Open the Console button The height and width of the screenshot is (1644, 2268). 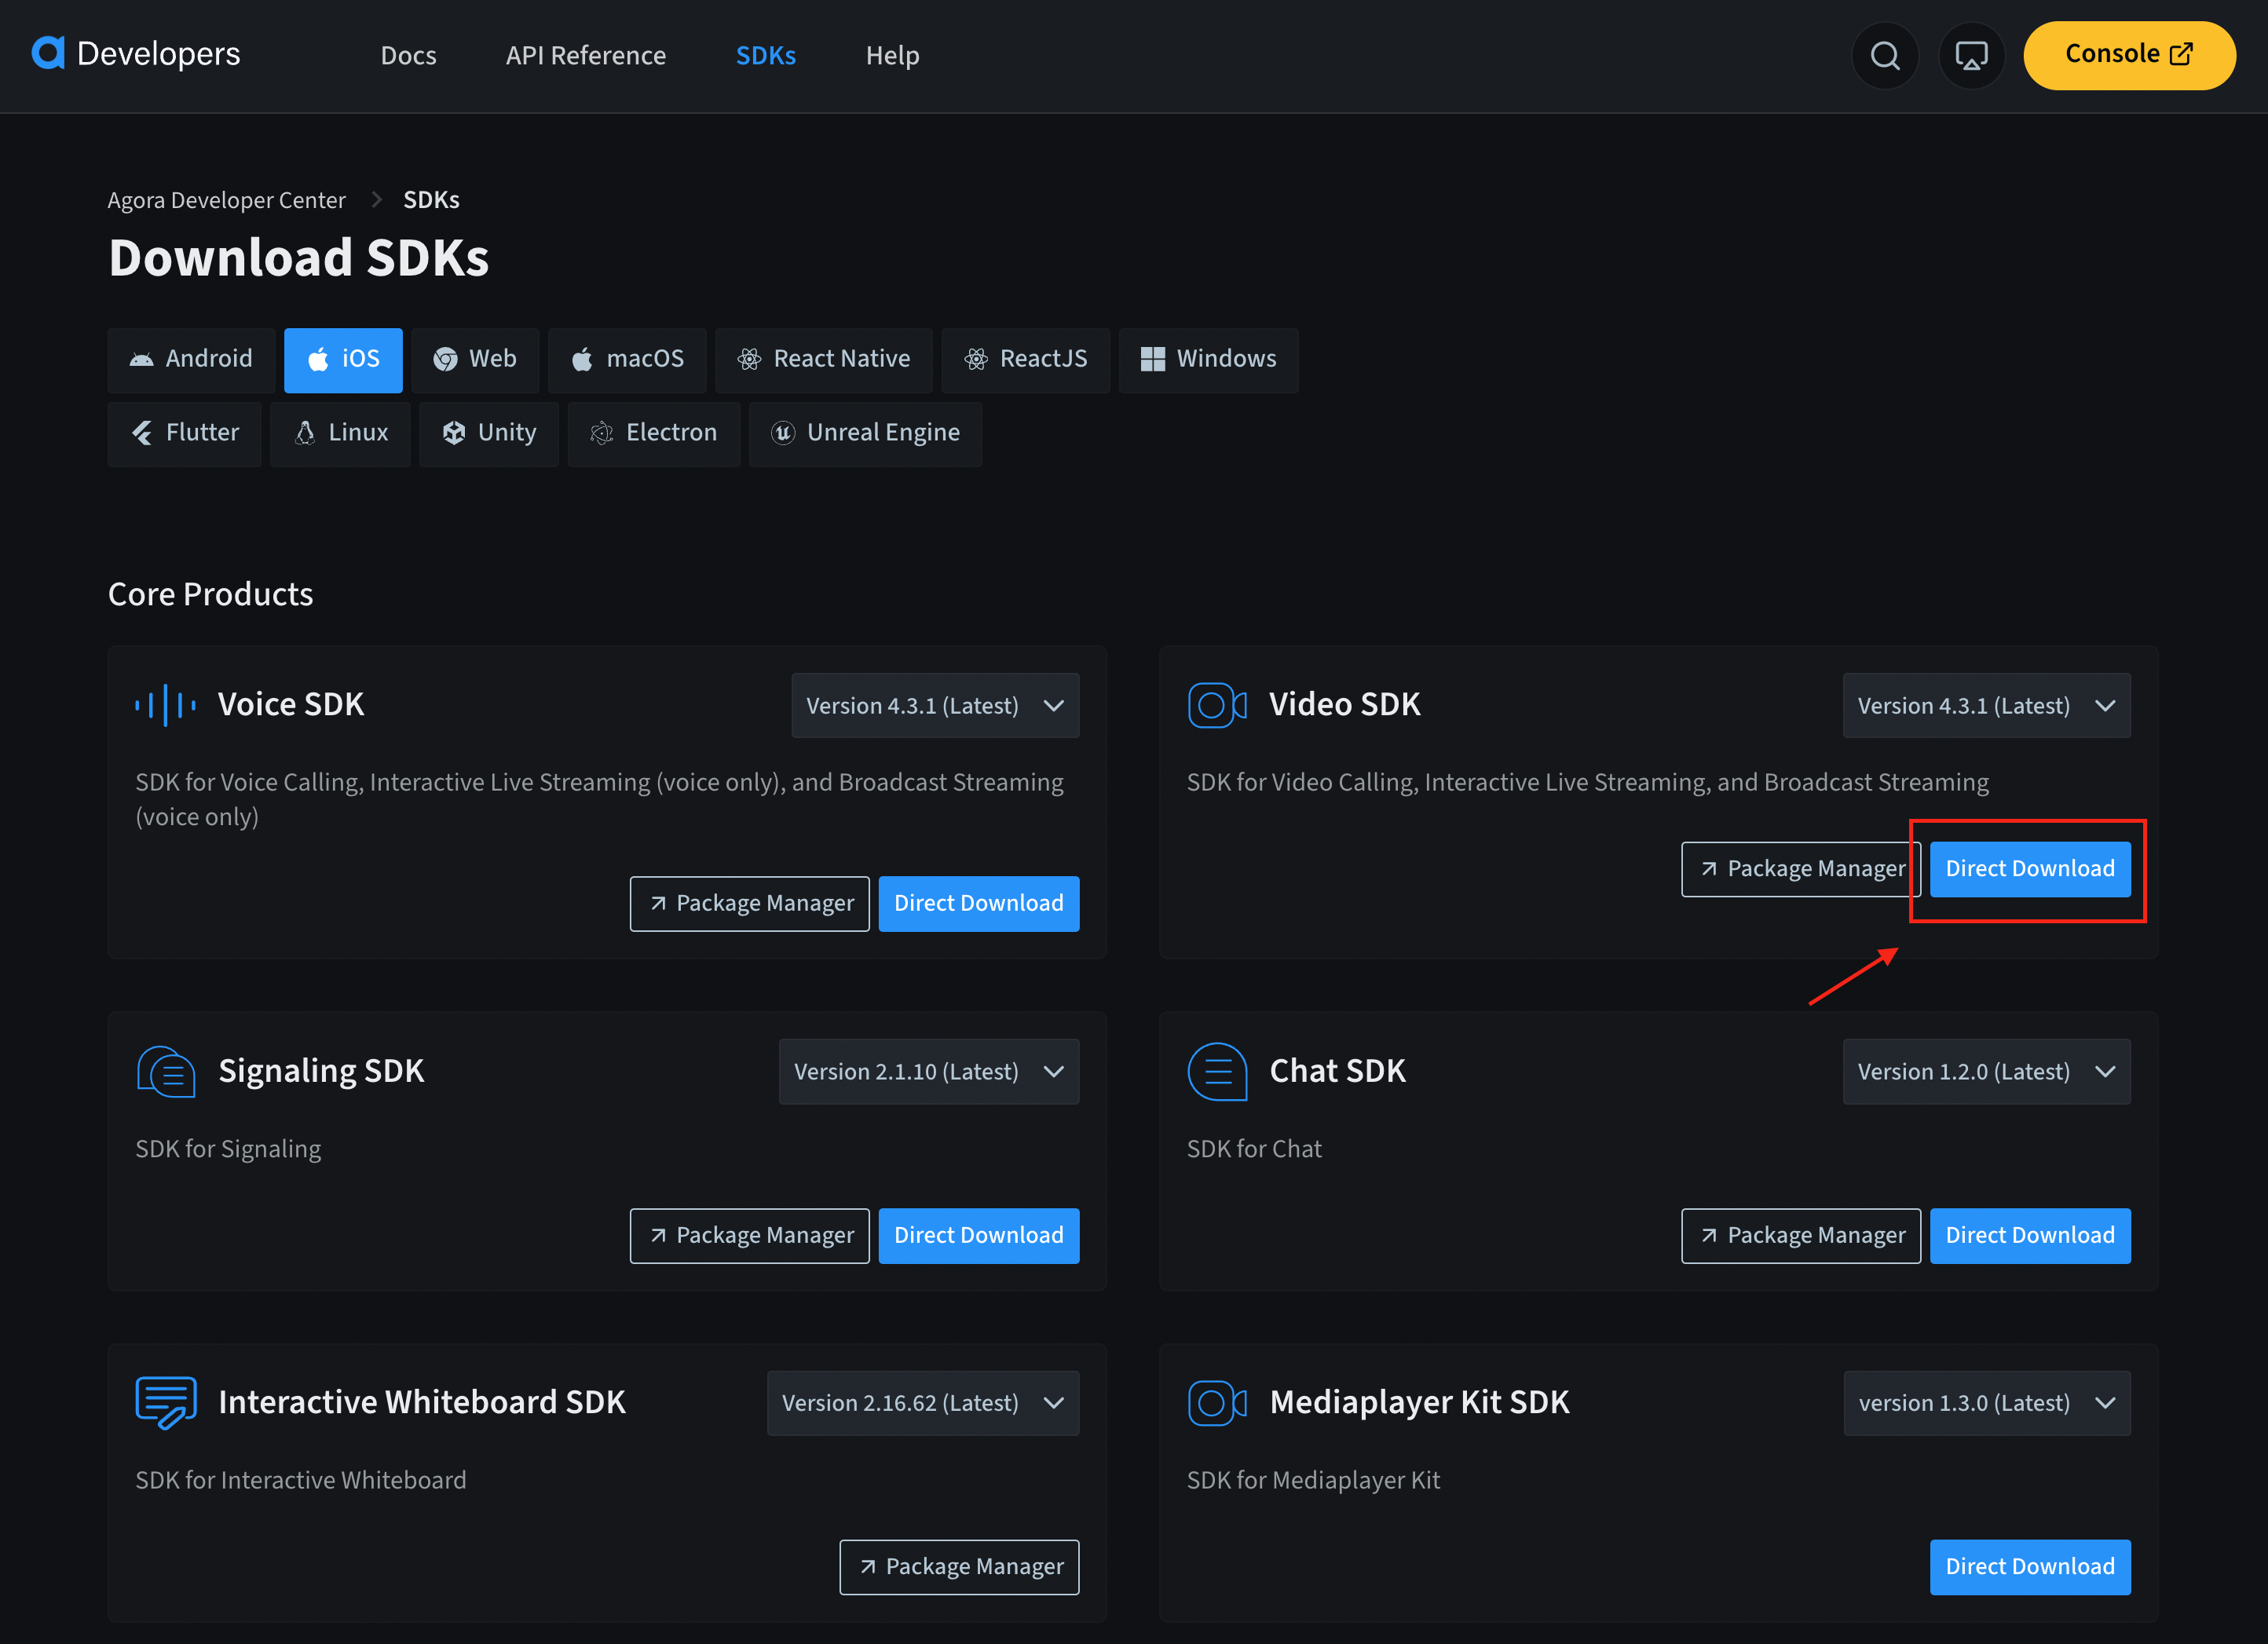point(2129,55)
